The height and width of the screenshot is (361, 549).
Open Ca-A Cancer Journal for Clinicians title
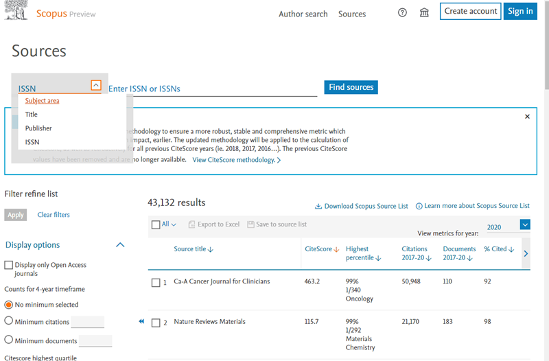222,281
